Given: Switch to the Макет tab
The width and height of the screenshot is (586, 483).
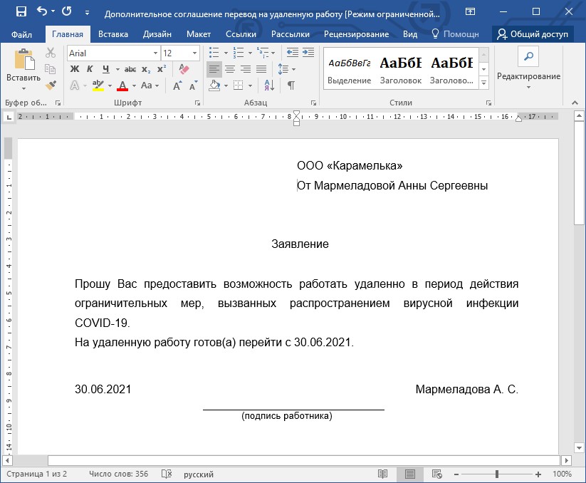Looking at the screenshot, I should click(199, 34).
